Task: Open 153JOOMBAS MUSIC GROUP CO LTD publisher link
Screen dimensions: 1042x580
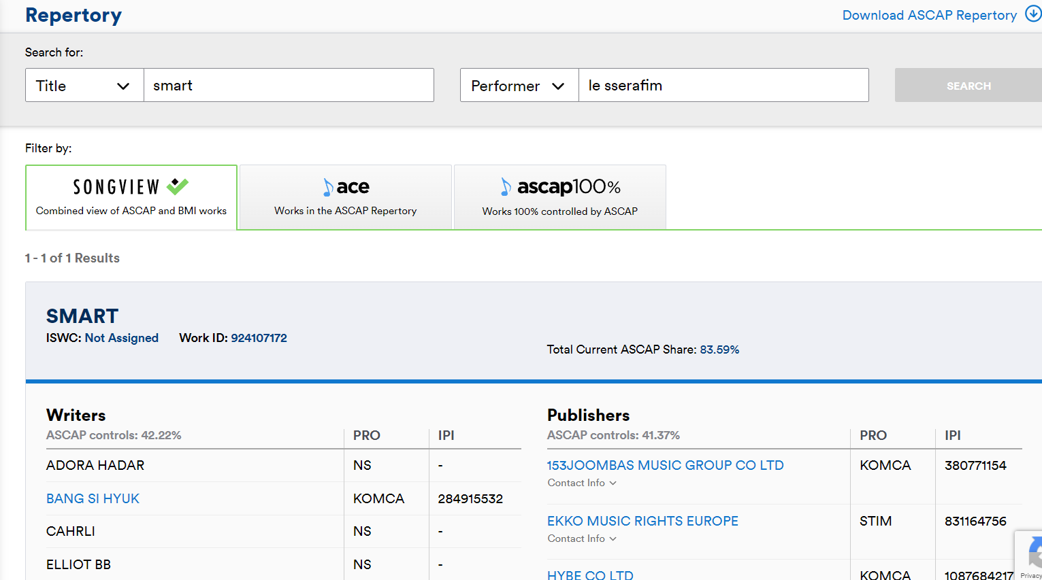Action: 665,465
